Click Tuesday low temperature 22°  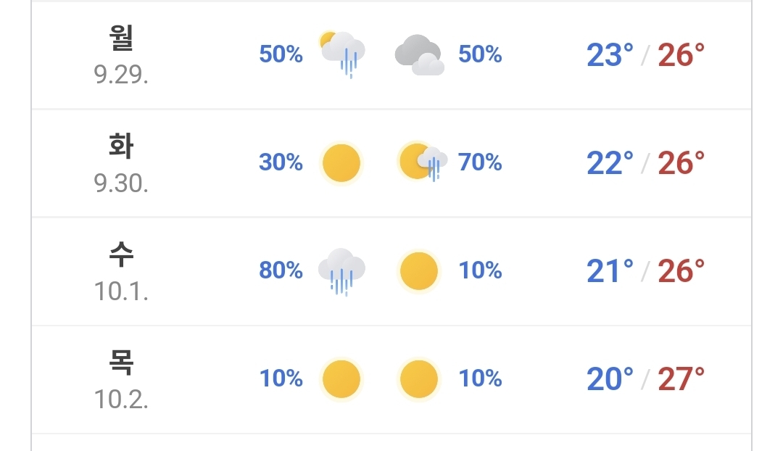pyautogui.click(x=610, y=163)
